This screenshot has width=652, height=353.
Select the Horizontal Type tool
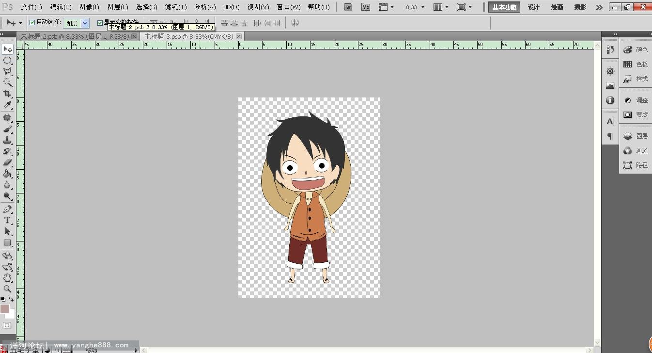[7, 220]
